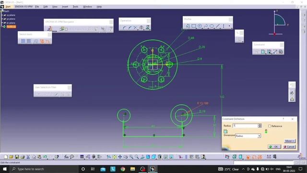This screenshot has height=173, width=307.
Task: Open the Window menu
Action: [x=87, y=7]
